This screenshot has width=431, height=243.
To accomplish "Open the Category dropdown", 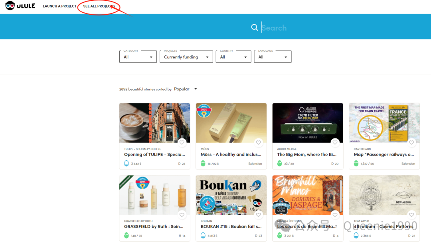I will (x=138, y=57).
